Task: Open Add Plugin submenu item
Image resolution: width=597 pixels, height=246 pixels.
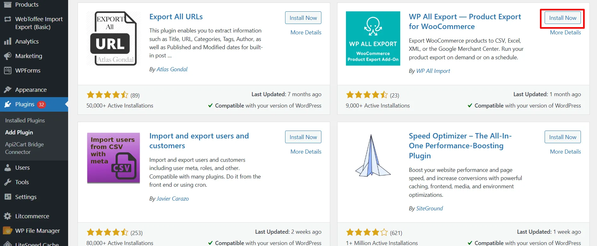Action: pyautogui.click(x=19, y=132)
